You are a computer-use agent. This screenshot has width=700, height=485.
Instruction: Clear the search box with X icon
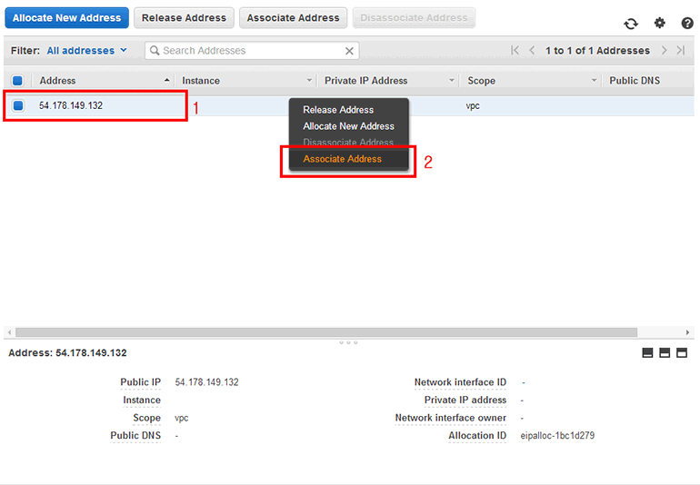(350, 51)
